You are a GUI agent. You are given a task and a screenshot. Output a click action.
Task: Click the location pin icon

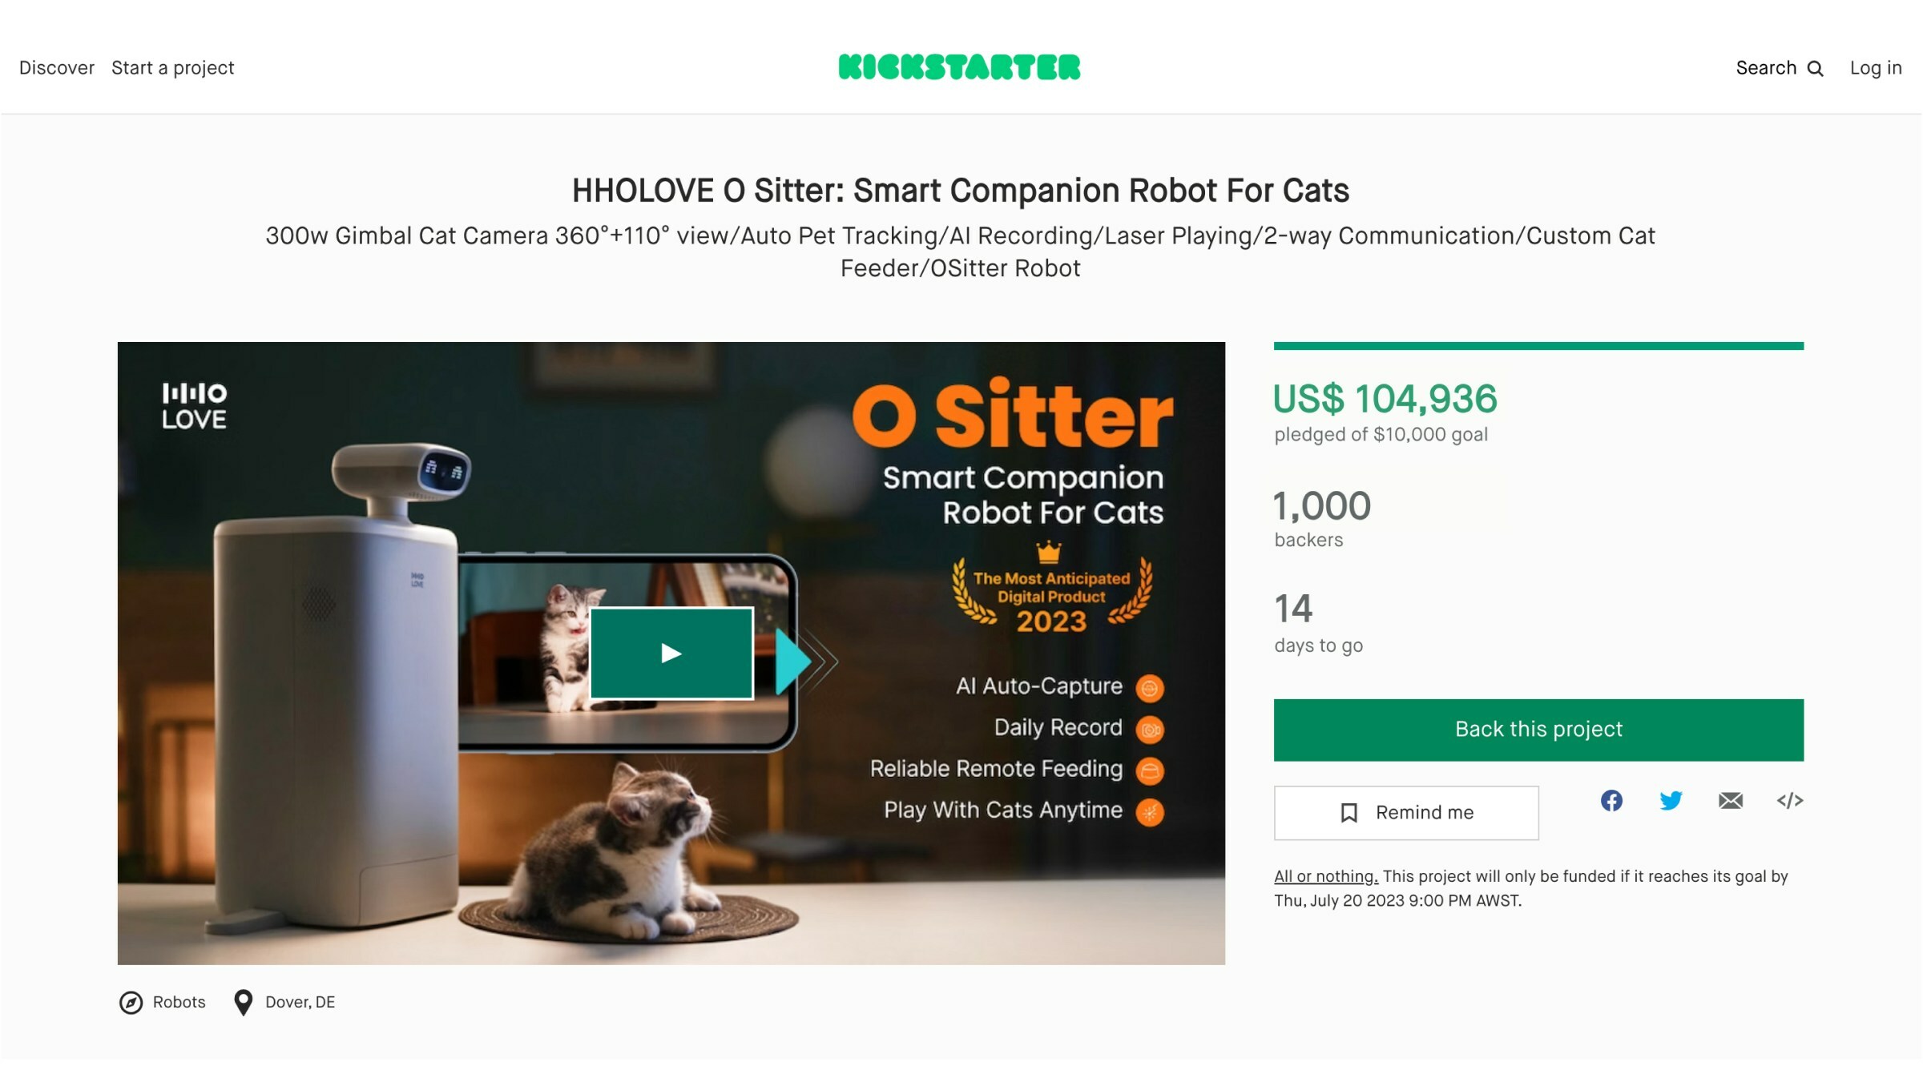pos(243,1003)
